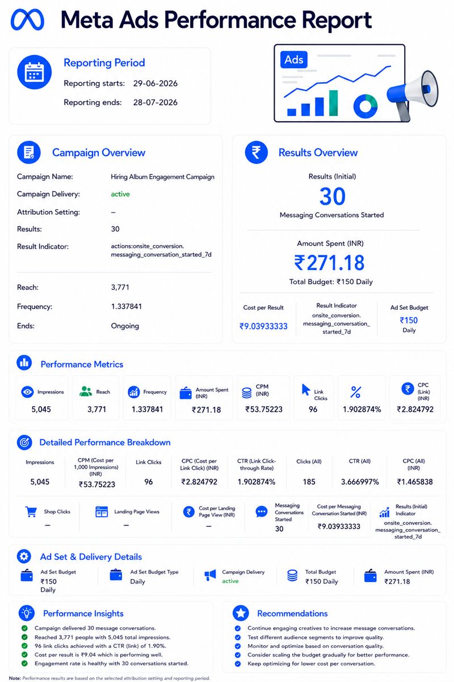The image size is (454, 682).
Task: Click the Messaging Conversations Started chat bubble icon
Action: pos(262,512)
